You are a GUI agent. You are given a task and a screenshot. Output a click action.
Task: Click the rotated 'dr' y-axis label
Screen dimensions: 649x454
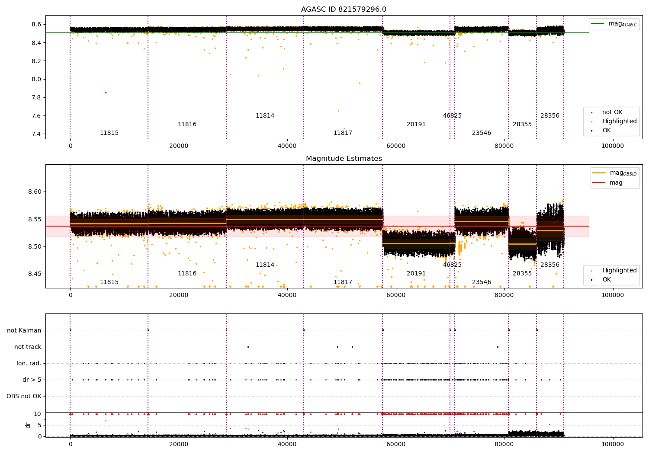point(28,425)
